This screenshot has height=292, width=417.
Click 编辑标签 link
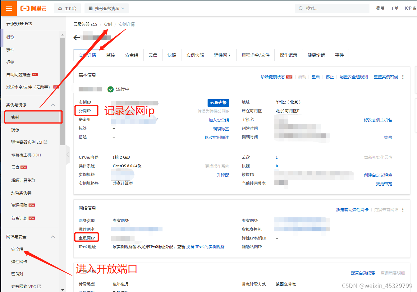coord(221,129)
